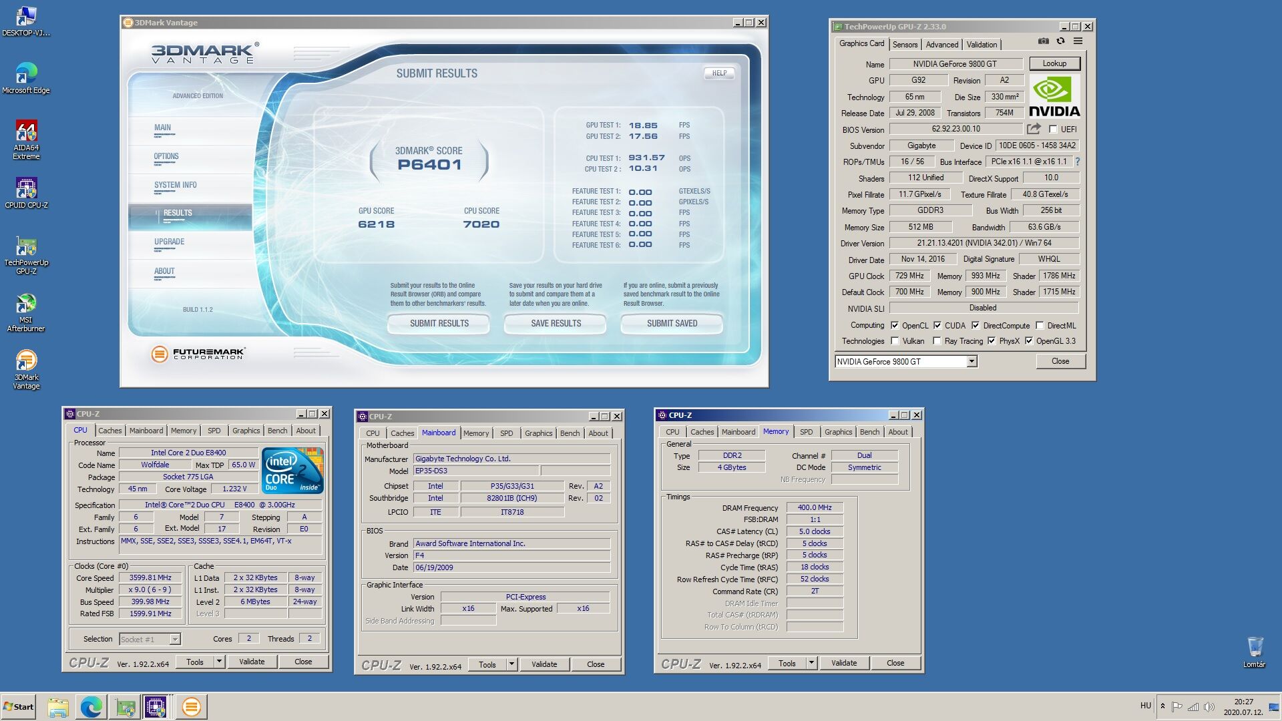Switch to Advanced tab in GPU-Z

941,45
